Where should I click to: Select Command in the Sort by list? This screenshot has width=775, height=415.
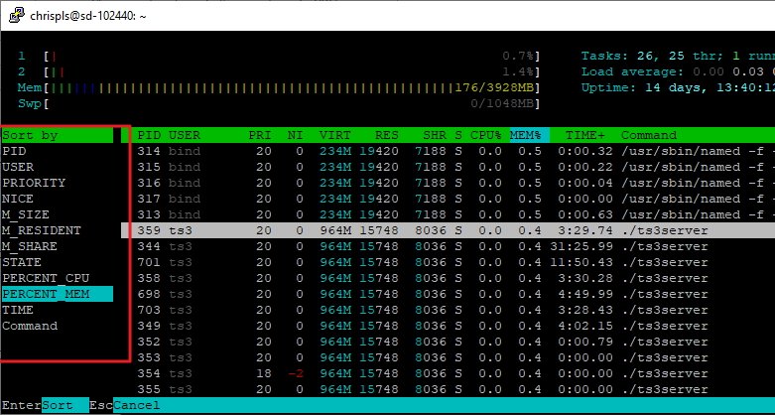(x=30, y=326)
